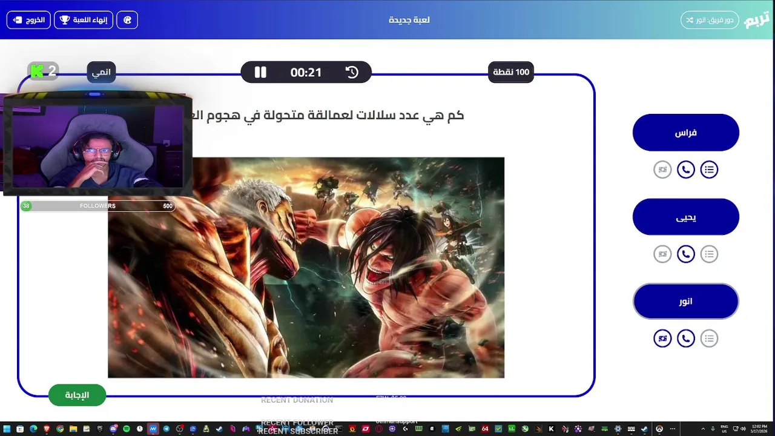Open Microsoft Edge from the taskbar
The image size is (775, 436).
click(x=33, y=429)
